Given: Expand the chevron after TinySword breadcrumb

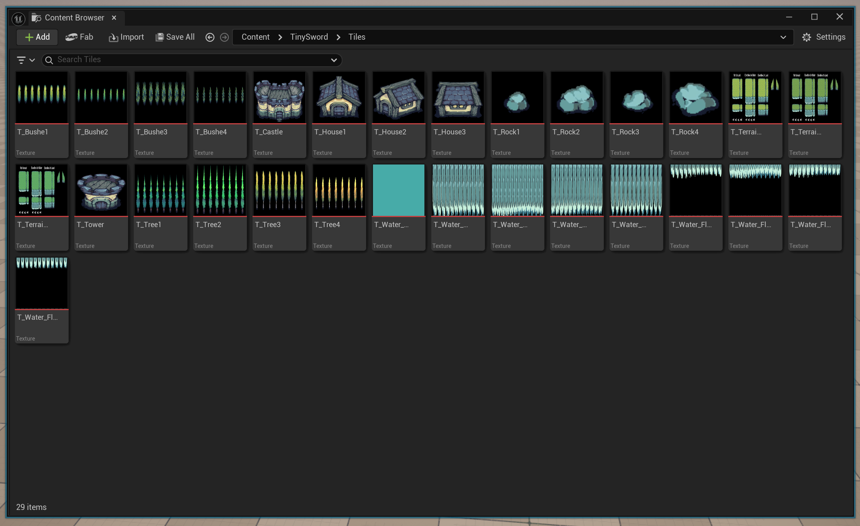Looking at the screenshot, I should click(338, 37).
